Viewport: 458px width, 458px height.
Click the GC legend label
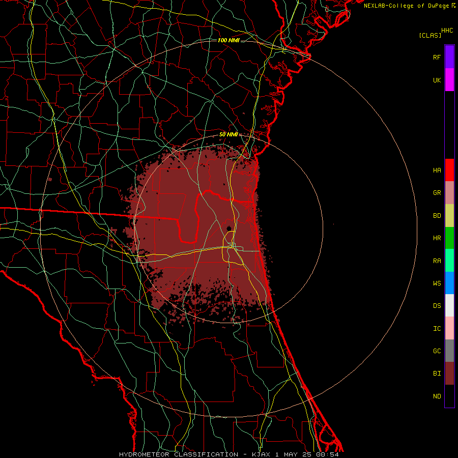[437, 351]
